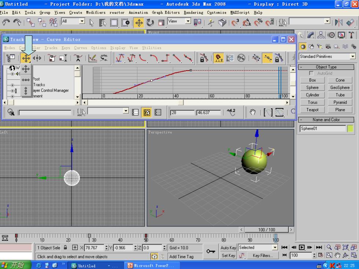Click Add Keys tool in Curve Editor
Viewport: 359px width, 269px height.
[78, 58]
